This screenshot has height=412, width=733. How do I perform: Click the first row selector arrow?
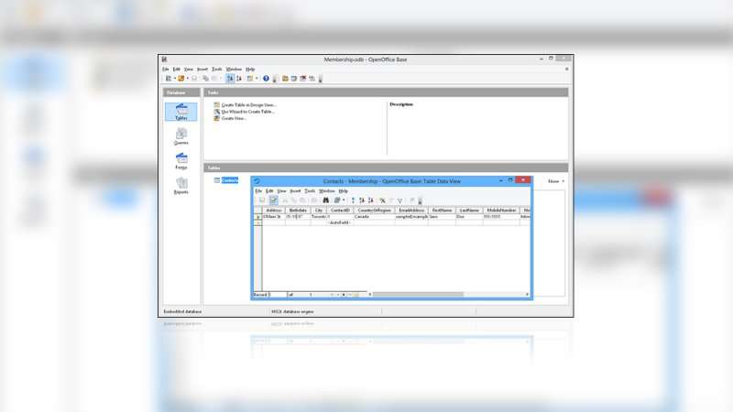[257, 217]
